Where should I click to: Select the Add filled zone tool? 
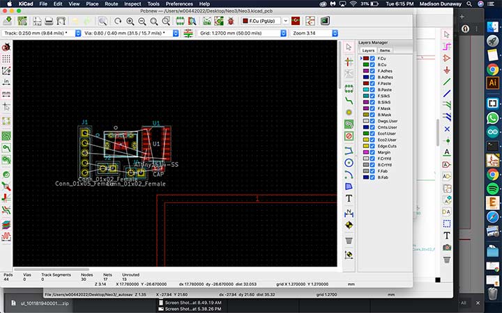(x=349, y=125)
